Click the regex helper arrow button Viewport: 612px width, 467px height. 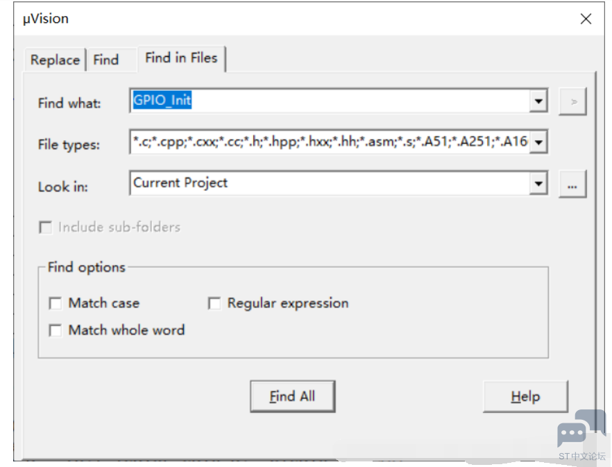click(572, 102)
